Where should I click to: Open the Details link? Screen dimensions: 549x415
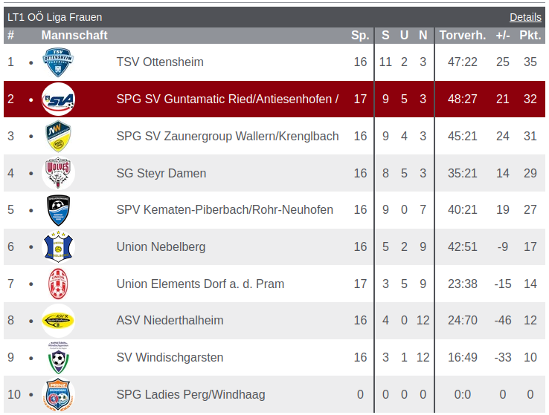pyautogui.click(x=525, y=17)
